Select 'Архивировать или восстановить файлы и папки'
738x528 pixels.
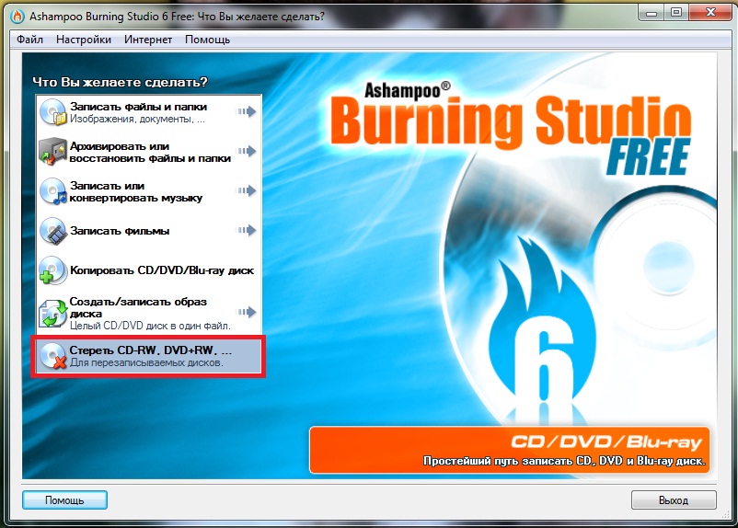pyautogui.click(x=149, y=152)
